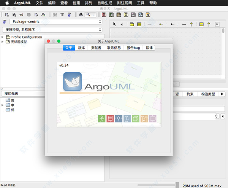Click the open folder toolbar icon
The width and height of the screenshot is (228, 188).
coord(21,15)
